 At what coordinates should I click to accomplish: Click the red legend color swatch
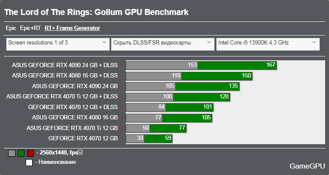pos(30,153)
